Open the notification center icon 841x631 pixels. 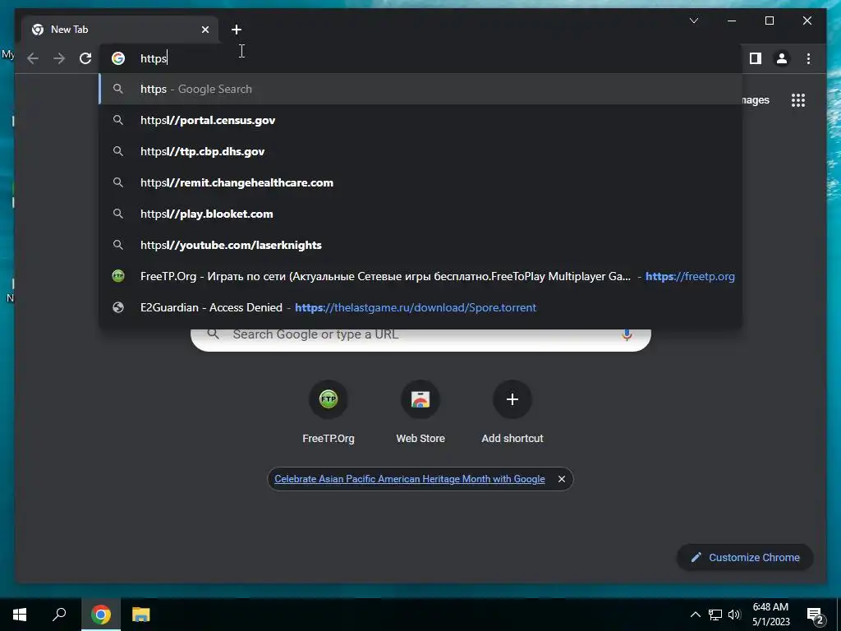coord(816,615)
